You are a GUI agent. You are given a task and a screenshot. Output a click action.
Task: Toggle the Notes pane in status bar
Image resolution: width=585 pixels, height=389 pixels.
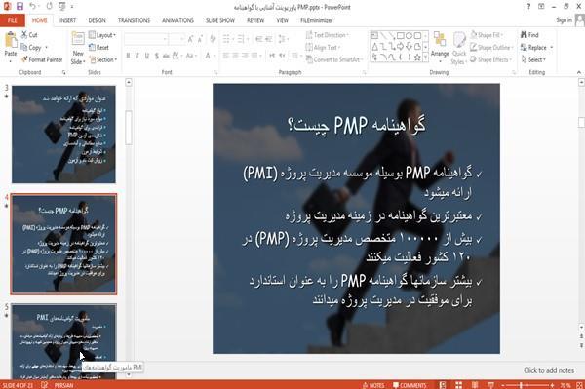coord(373,385)
